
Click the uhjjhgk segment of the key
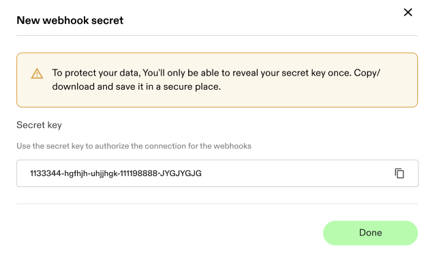(104, 173)
